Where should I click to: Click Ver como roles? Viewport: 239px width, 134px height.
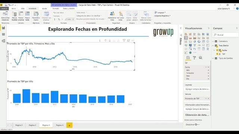coord(120,16)
